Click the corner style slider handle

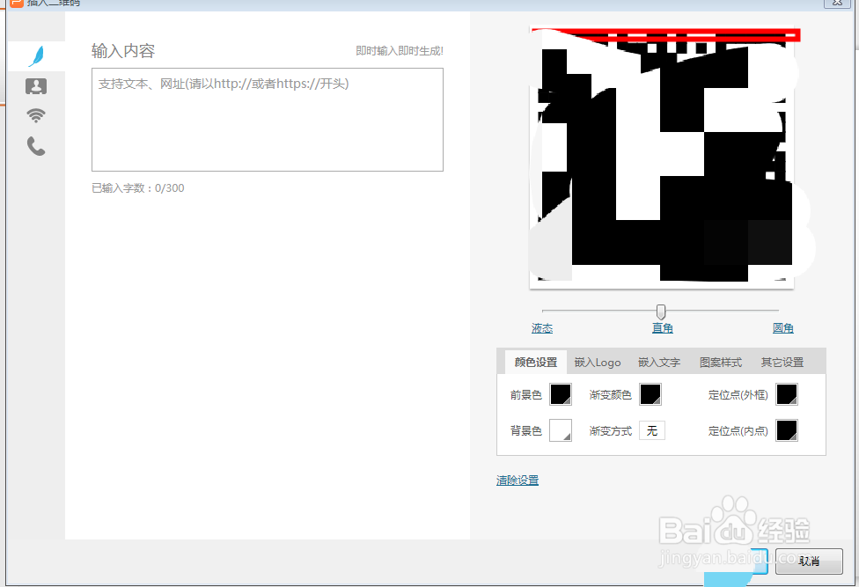coord(661,311)
